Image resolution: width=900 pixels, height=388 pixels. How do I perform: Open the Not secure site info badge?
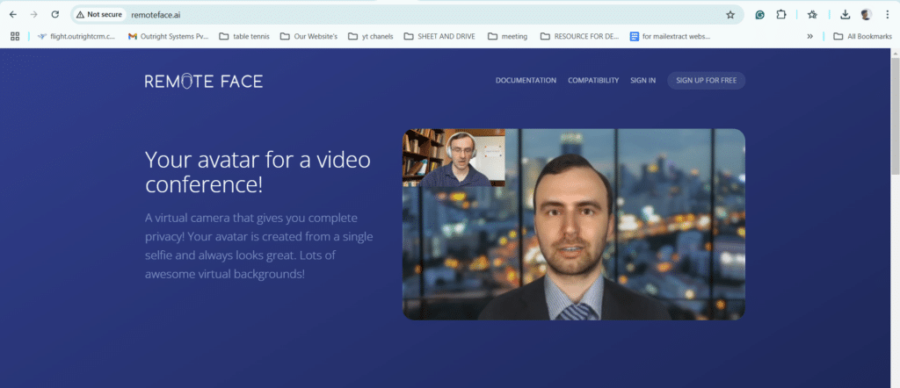pyautogui.click(x=99, y=14)
